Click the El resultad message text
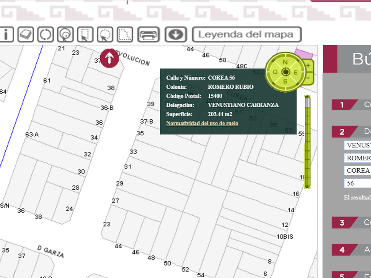Viewport: 371px width, 278px height. (x=357, y=198)
